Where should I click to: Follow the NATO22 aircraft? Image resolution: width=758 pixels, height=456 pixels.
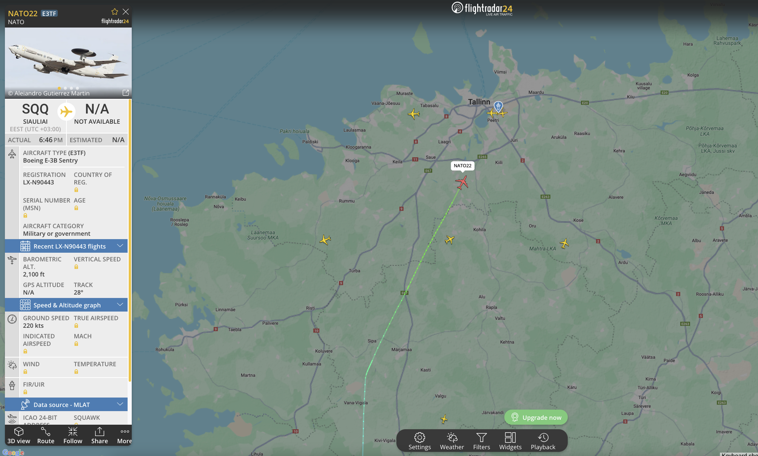(x=73, y=435)
